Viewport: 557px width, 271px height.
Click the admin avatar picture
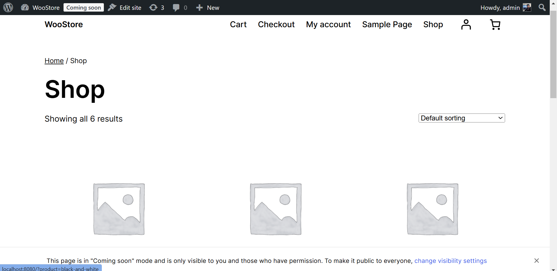pos(527,8)
